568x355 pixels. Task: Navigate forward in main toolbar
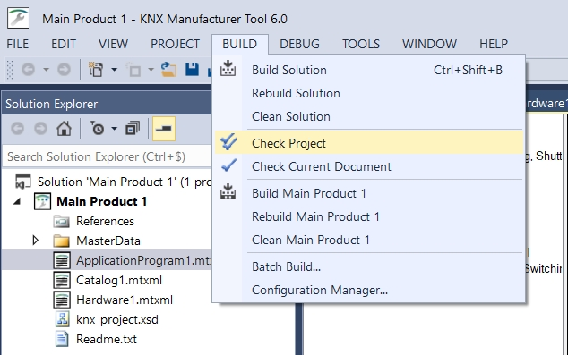65,70
